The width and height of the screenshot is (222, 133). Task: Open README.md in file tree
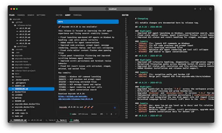pos(18,101)
